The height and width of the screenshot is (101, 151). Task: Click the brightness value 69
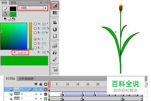click(x=43, y=33)
